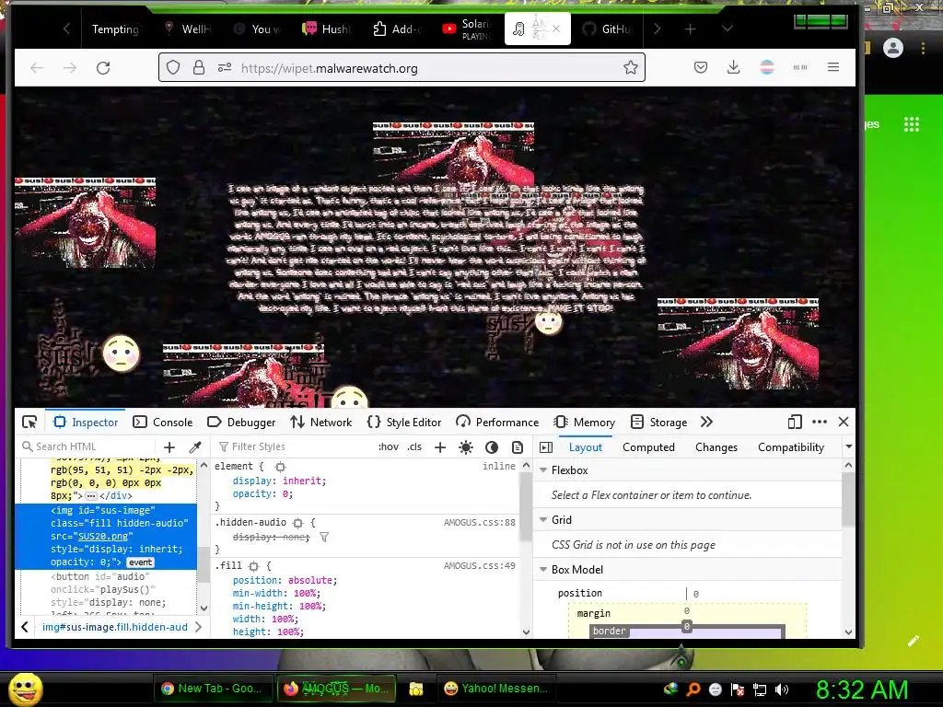Bookmark this page with the star

point(630,67)
